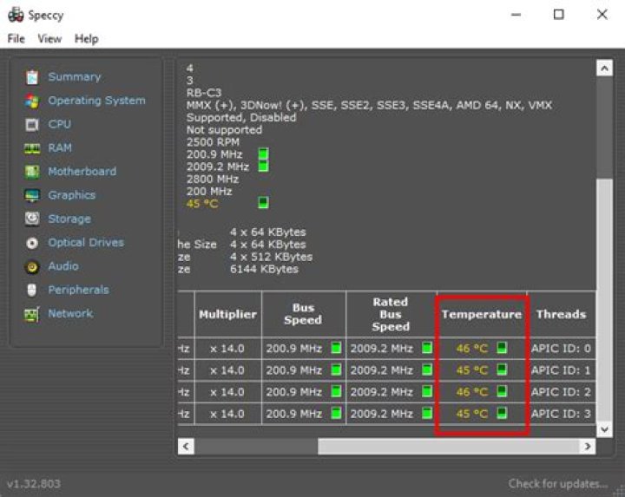Click graph icon next to 45 °C average temperature
Screen dimensions: 625x497
[264, 202]
